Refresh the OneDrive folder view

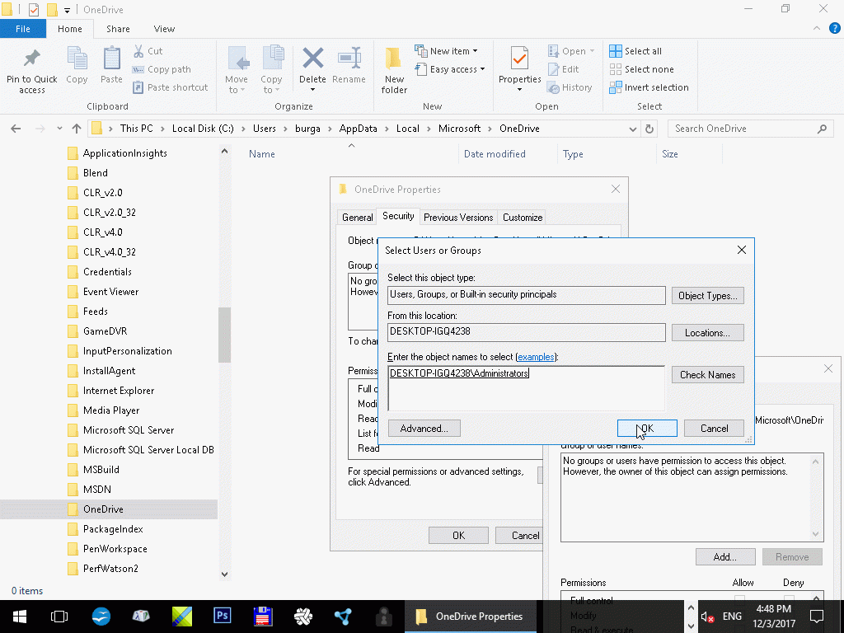click(649, 129)
